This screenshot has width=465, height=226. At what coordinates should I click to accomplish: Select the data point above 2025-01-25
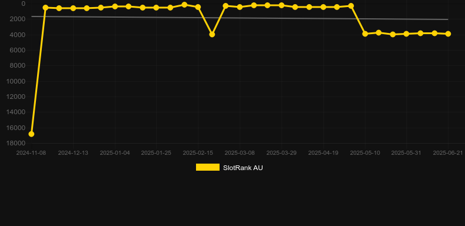(x=157, y=8)
